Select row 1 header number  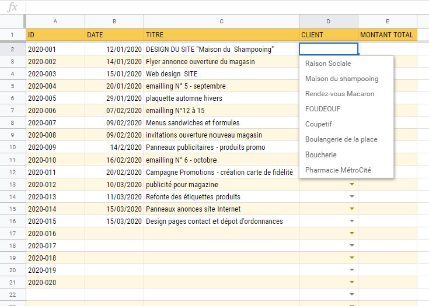[12, 35]
